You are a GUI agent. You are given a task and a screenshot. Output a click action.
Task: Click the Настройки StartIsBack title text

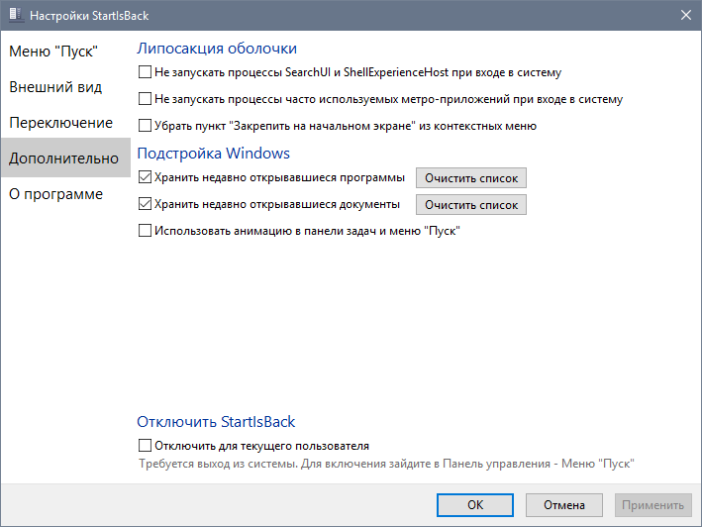tap(89, 16)
